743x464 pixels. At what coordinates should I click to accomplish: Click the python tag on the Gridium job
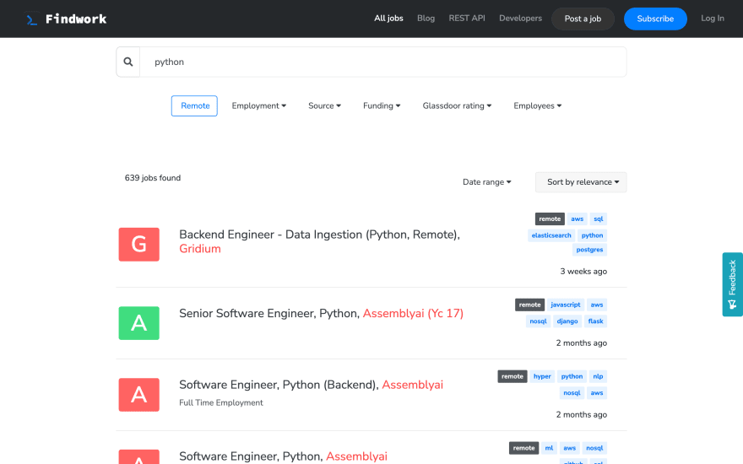click(593, 235)
